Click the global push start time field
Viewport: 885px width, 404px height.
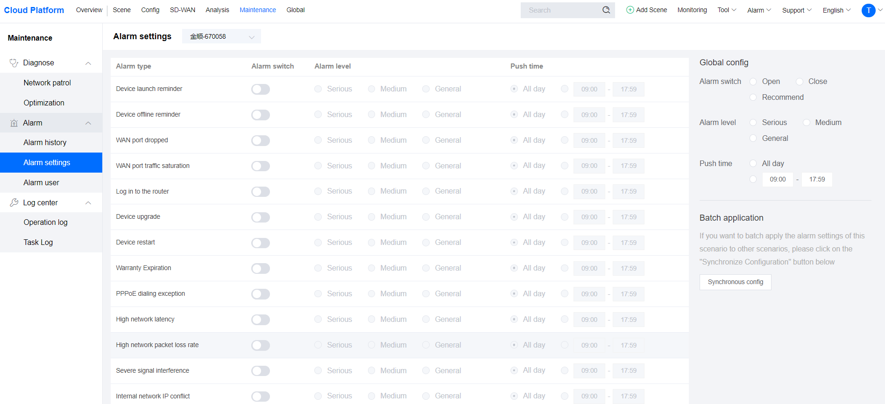tap(778, 180)
